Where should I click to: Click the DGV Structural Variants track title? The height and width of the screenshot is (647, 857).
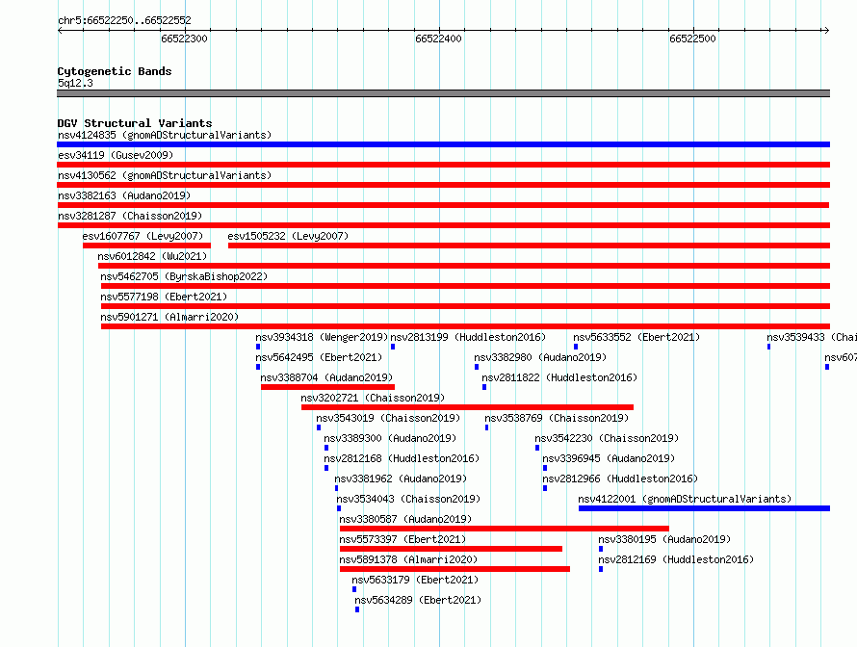tap(135, 123)
